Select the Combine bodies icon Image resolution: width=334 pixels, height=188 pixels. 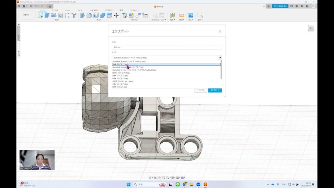tap(103, 15)
